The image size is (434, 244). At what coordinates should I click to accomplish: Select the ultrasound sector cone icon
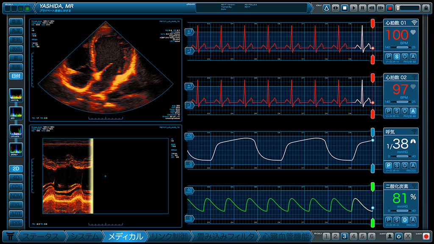coord(326,8)
